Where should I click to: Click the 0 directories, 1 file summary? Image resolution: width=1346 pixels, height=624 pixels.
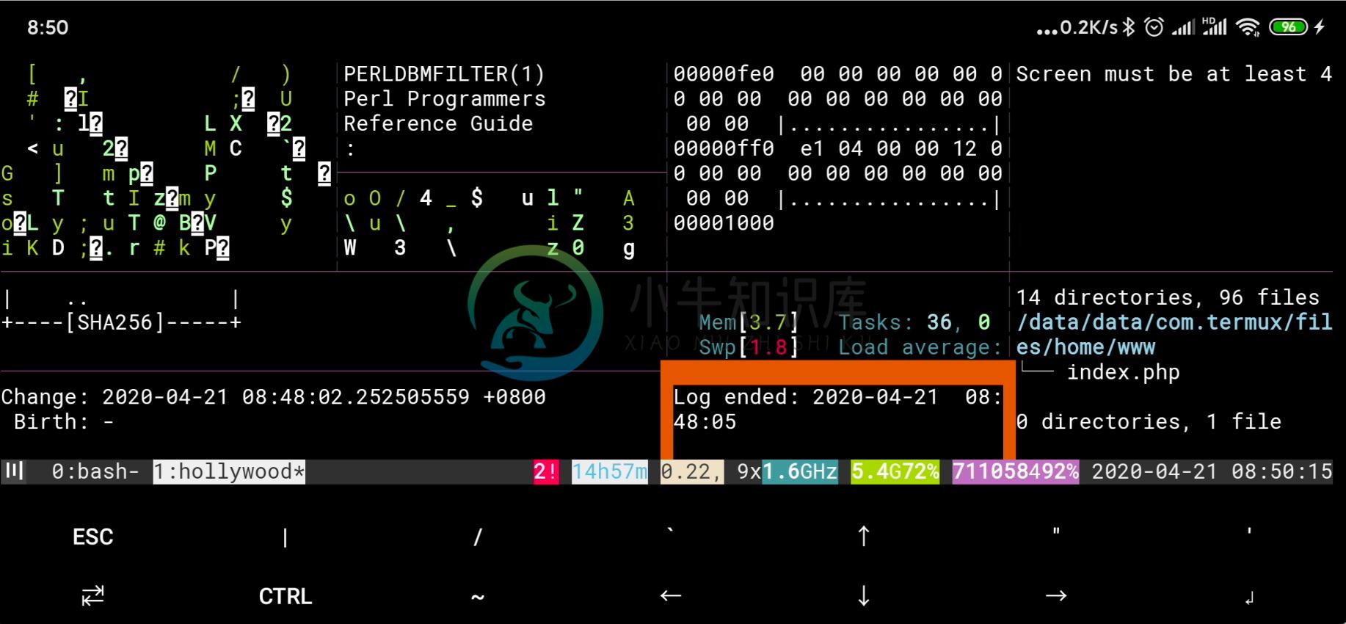[1149, 422]
